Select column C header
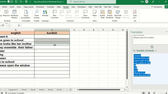Viewport: 168px width, 94px height. click(x=74, y=30)
